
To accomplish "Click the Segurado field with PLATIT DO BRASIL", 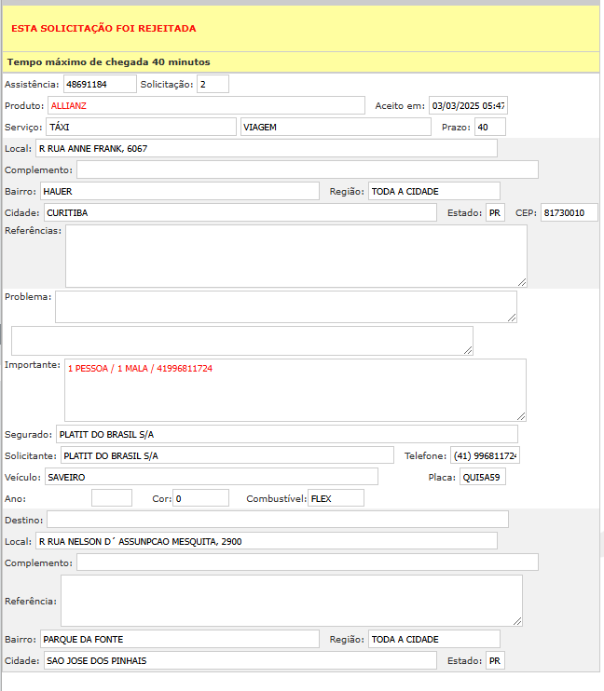I will [286, 434].
